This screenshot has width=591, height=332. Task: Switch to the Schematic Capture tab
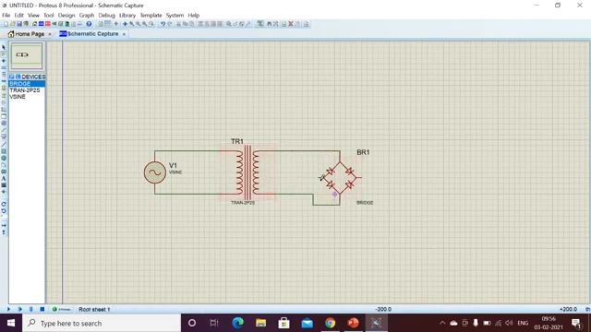(x=89, y=34)
